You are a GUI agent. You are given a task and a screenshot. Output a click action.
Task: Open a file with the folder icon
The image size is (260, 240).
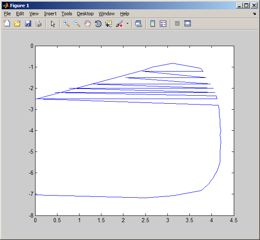[x=17, y=24]
